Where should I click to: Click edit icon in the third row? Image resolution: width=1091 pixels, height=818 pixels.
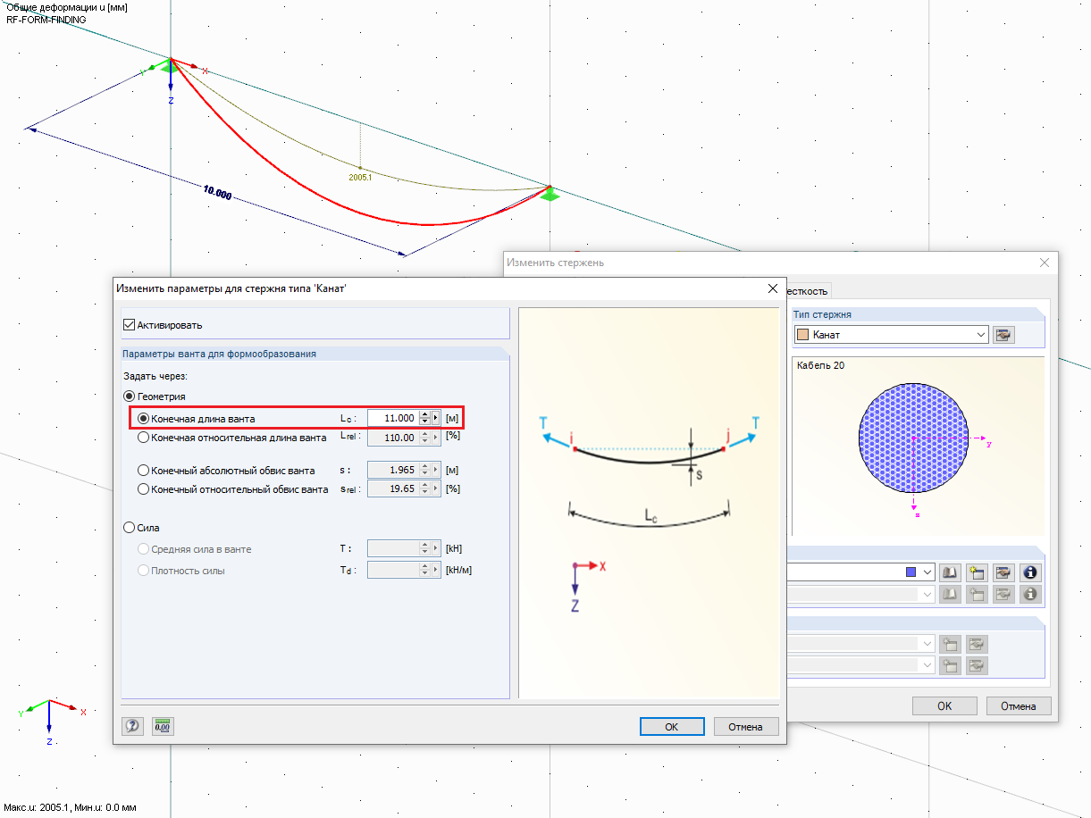[977, 644]
